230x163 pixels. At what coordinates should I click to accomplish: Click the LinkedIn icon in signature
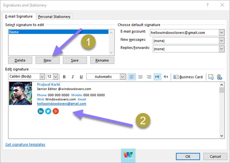point(41,111)
